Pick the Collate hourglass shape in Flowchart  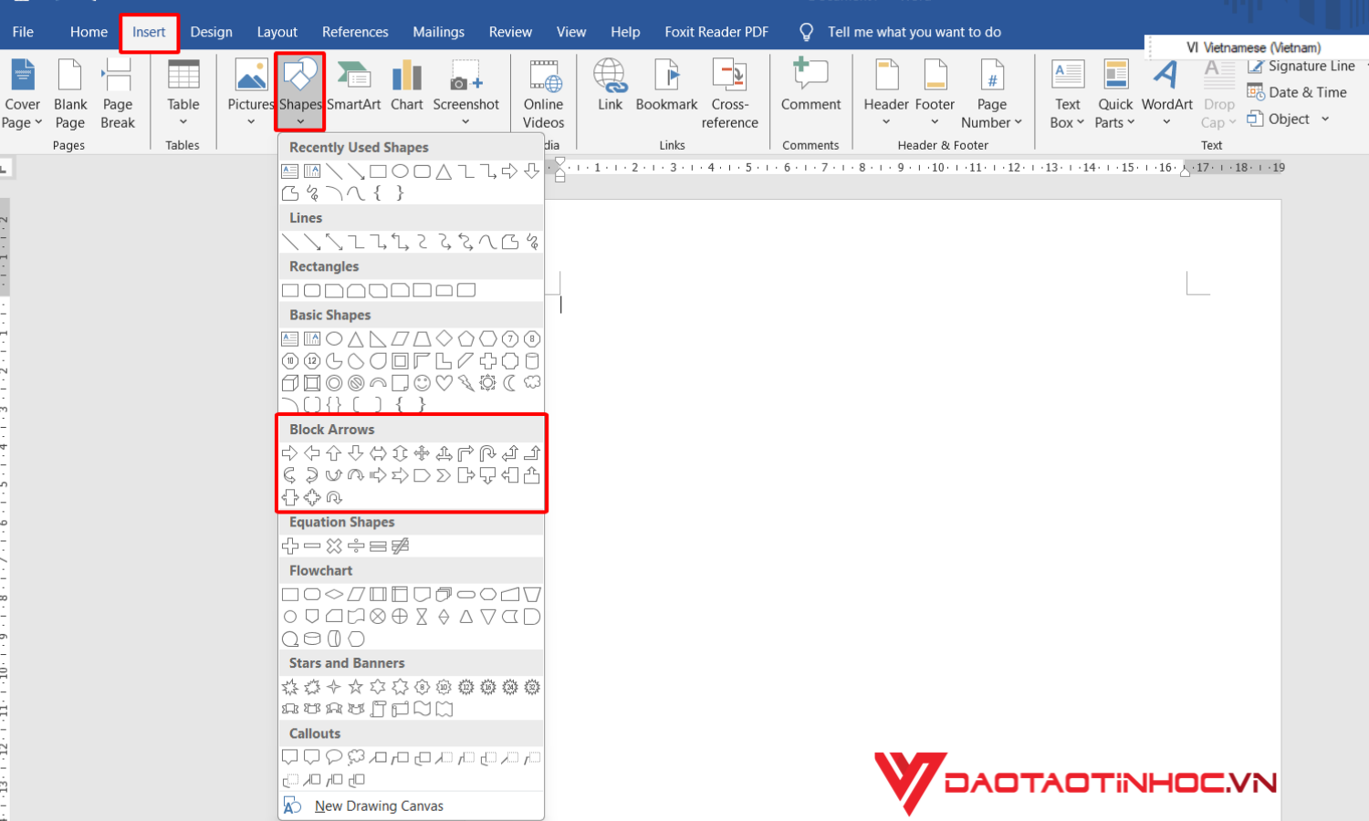(422, 617)
